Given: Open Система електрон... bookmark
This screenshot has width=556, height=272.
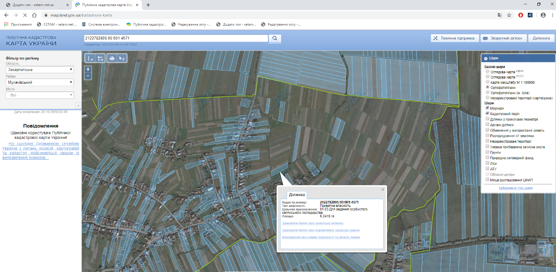Looking at the screenshot, I should click(101, 24).
